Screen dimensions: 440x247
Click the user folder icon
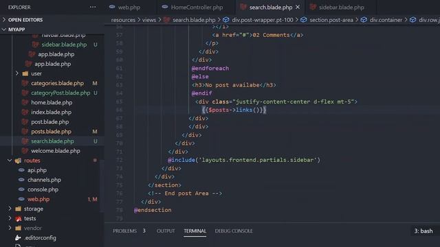point(25,73)
